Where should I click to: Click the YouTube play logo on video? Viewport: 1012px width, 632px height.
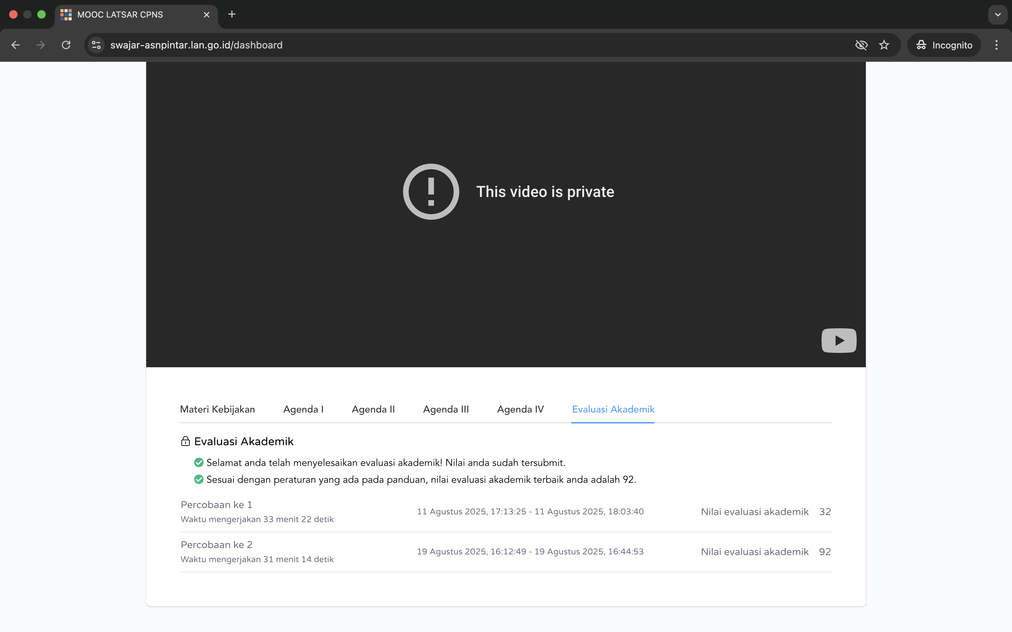click(x=838, y=340)
